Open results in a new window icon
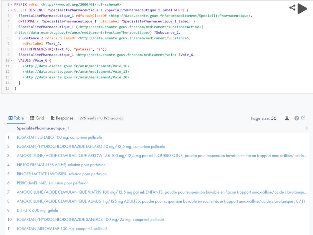This screenshot has width=313, height=235. click(x=303, y=118)
